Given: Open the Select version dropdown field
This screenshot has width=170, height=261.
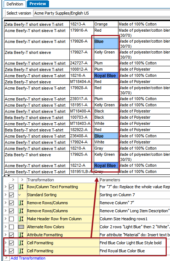Looking at the screenshot, I should 102,13.
